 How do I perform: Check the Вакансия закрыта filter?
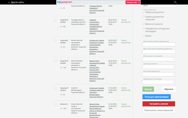pos(144,24)
